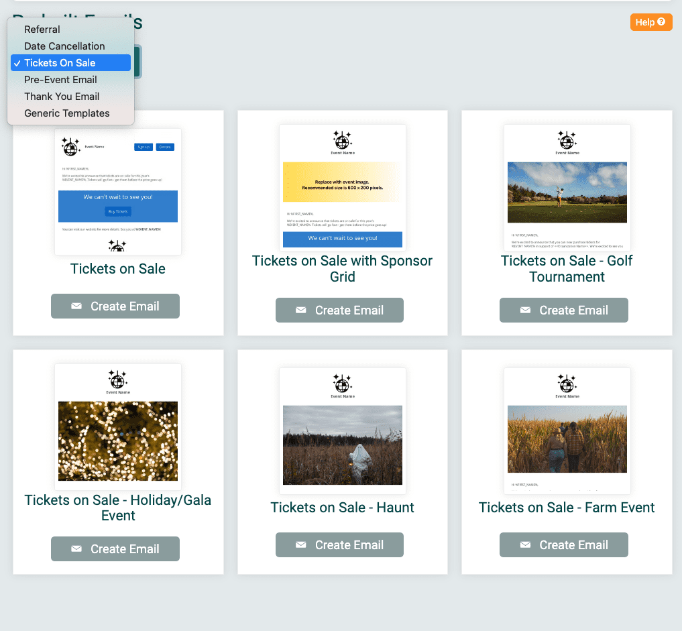Choose Generic Templates from the dropdown
Viewport: 682px width, 631px height.
[x=66, y=113]
